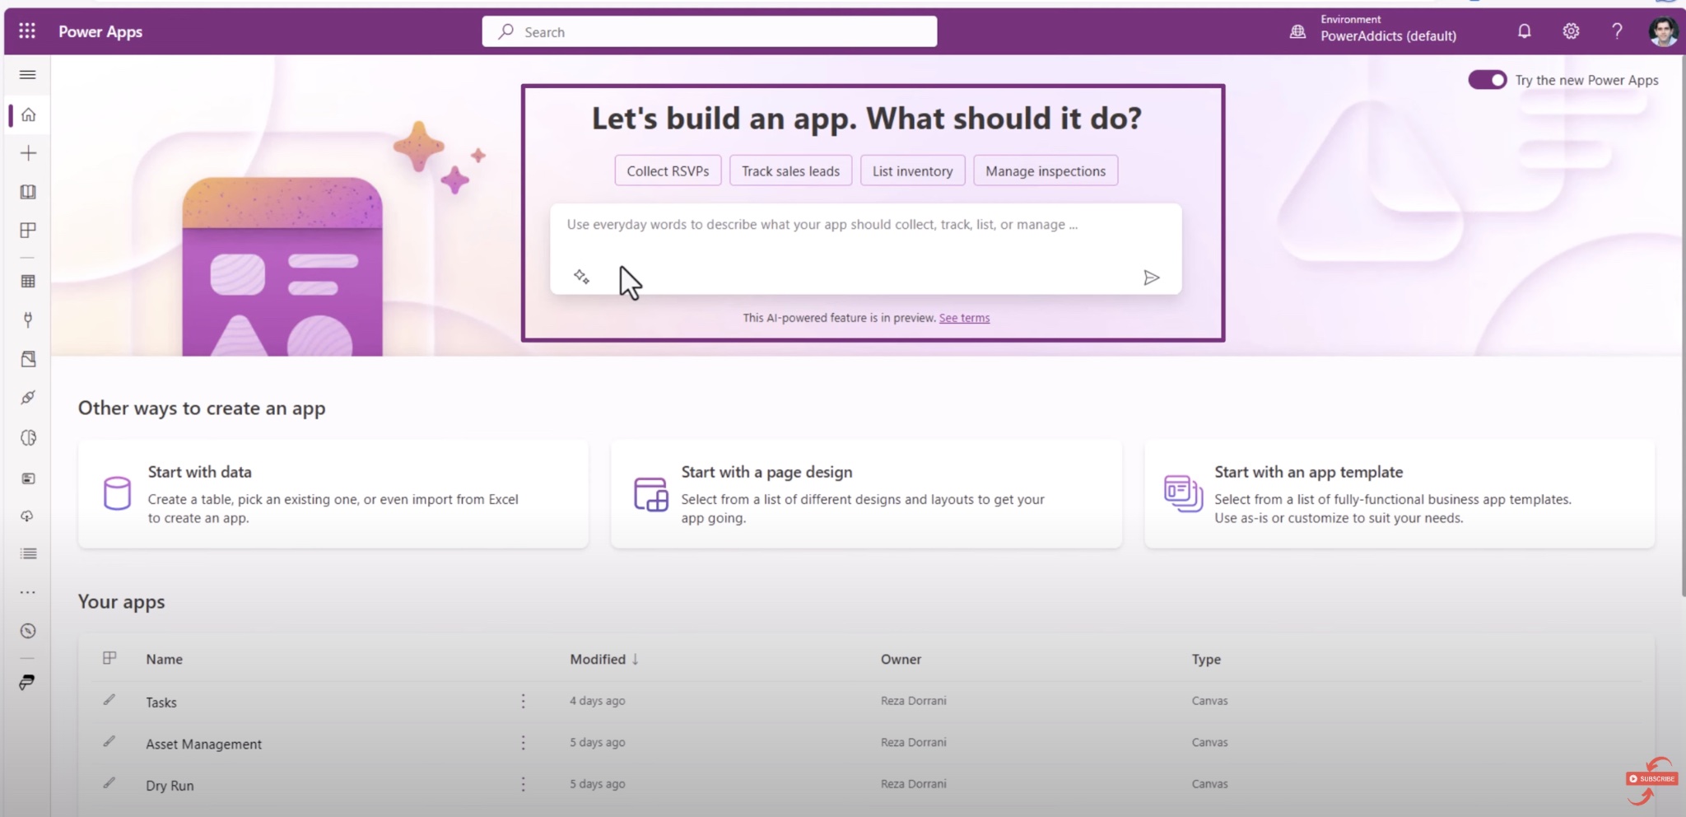Open the Solutions icon in sidebar
Viewport: 1686px width, 817px height.
[x=28, y=359]
